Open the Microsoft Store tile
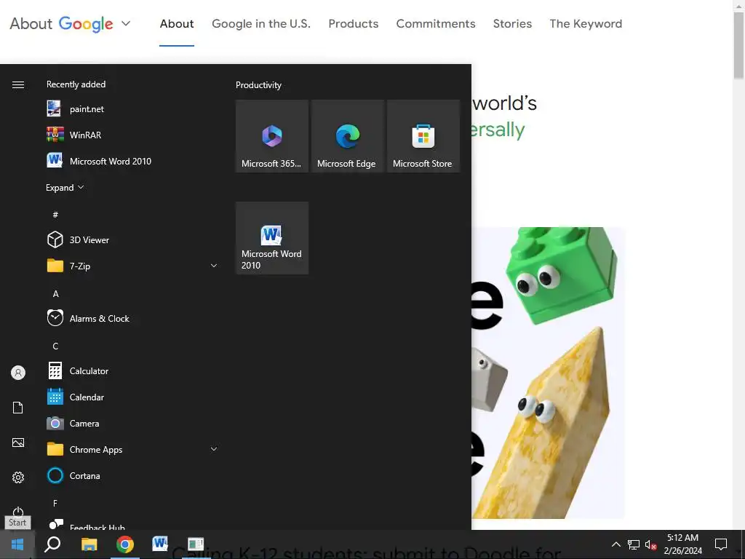The height and width of the screenshot is (559, 745). (423, 136)
